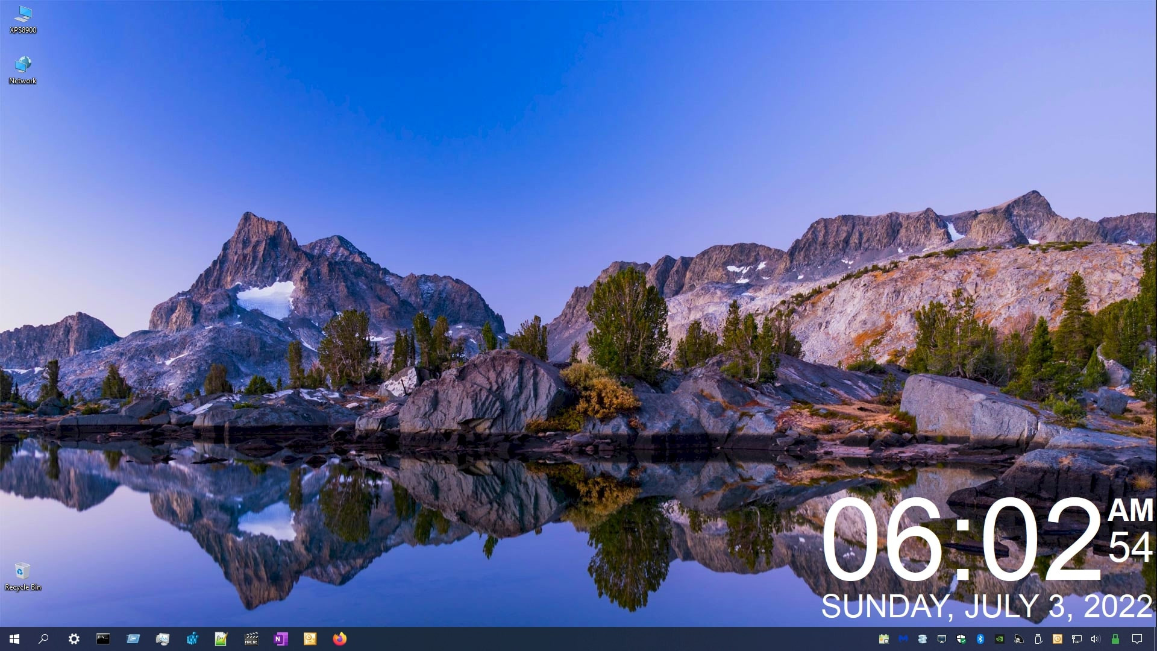Open the Action Center notifications
This screenshot has width=1157, height=651.
point(1137,639)
